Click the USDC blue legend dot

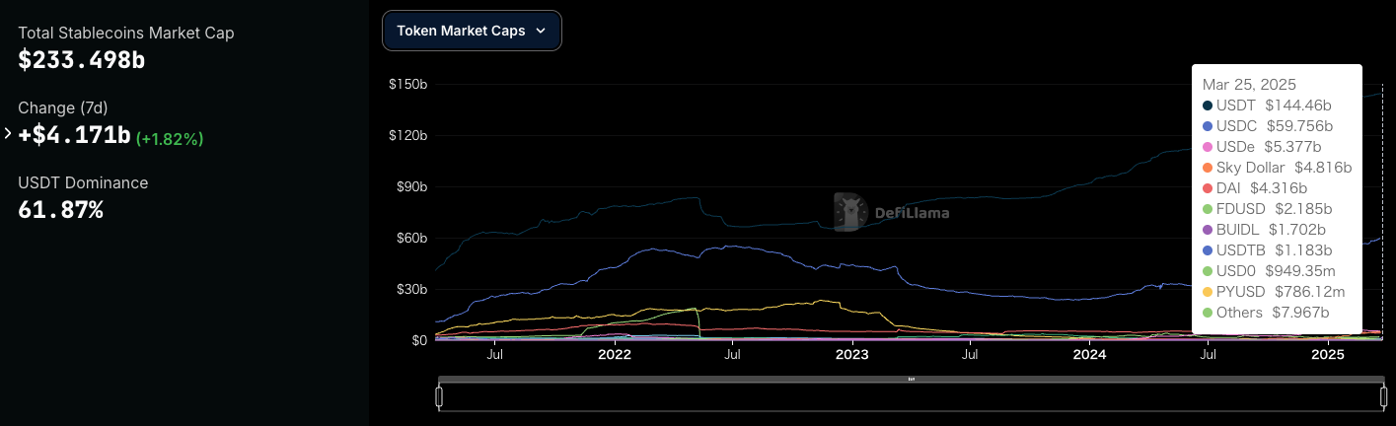[x=1208, y=126]
